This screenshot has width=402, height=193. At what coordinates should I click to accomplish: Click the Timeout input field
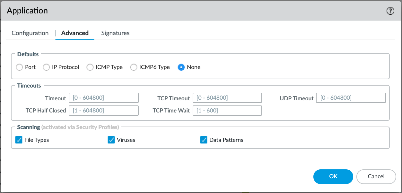[x=104, y=98]
